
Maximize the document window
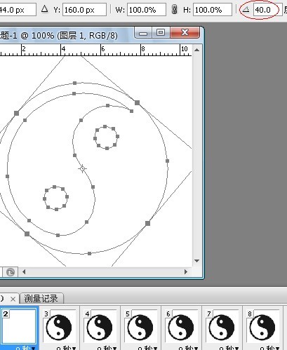pos(161,32)
